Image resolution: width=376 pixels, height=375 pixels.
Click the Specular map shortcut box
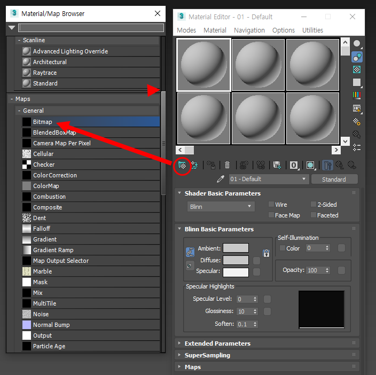pyautogui.click(x=256, y=272)
